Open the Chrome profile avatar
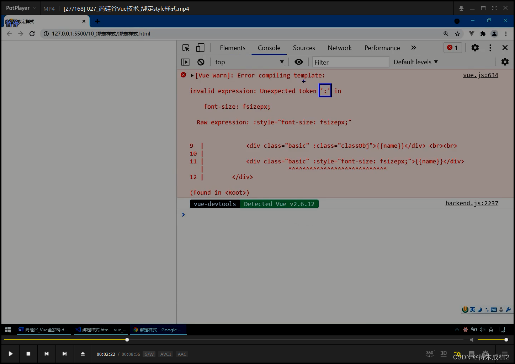The width and height of the screenshot is (515, 364). [x=494, y=34]
